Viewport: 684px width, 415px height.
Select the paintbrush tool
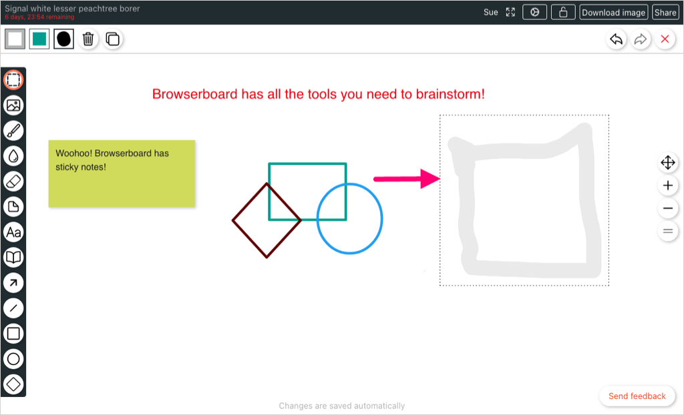click(13, 131)
